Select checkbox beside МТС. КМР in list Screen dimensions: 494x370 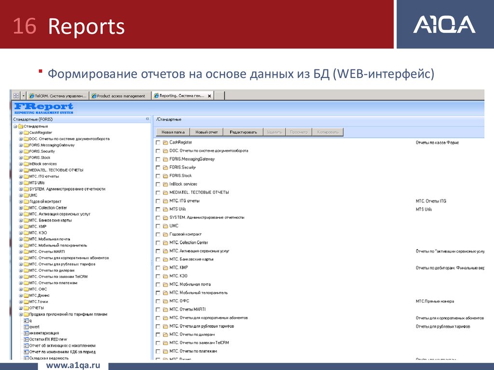(158, 268)
